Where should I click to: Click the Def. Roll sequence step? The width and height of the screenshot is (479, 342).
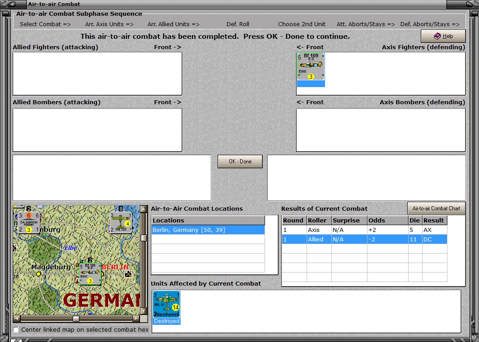(x=238, y=24)
